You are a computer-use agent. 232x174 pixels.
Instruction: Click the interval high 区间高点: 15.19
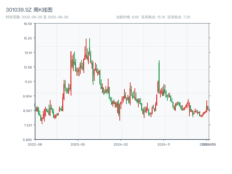pos(153,17)
